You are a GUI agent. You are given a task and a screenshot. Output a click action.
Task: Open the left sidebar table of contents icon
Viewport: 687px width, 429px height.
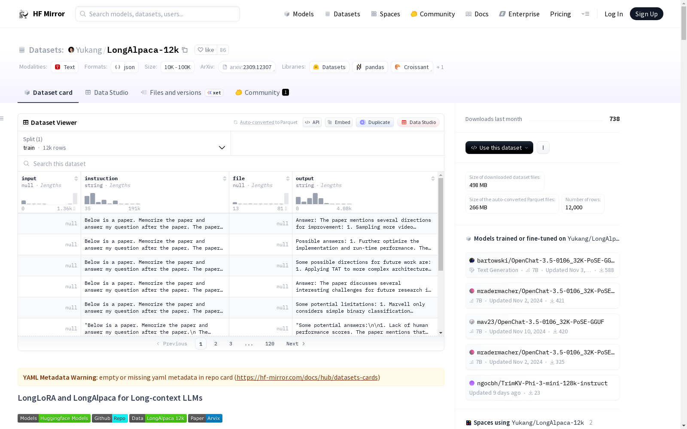click(2, 118)
